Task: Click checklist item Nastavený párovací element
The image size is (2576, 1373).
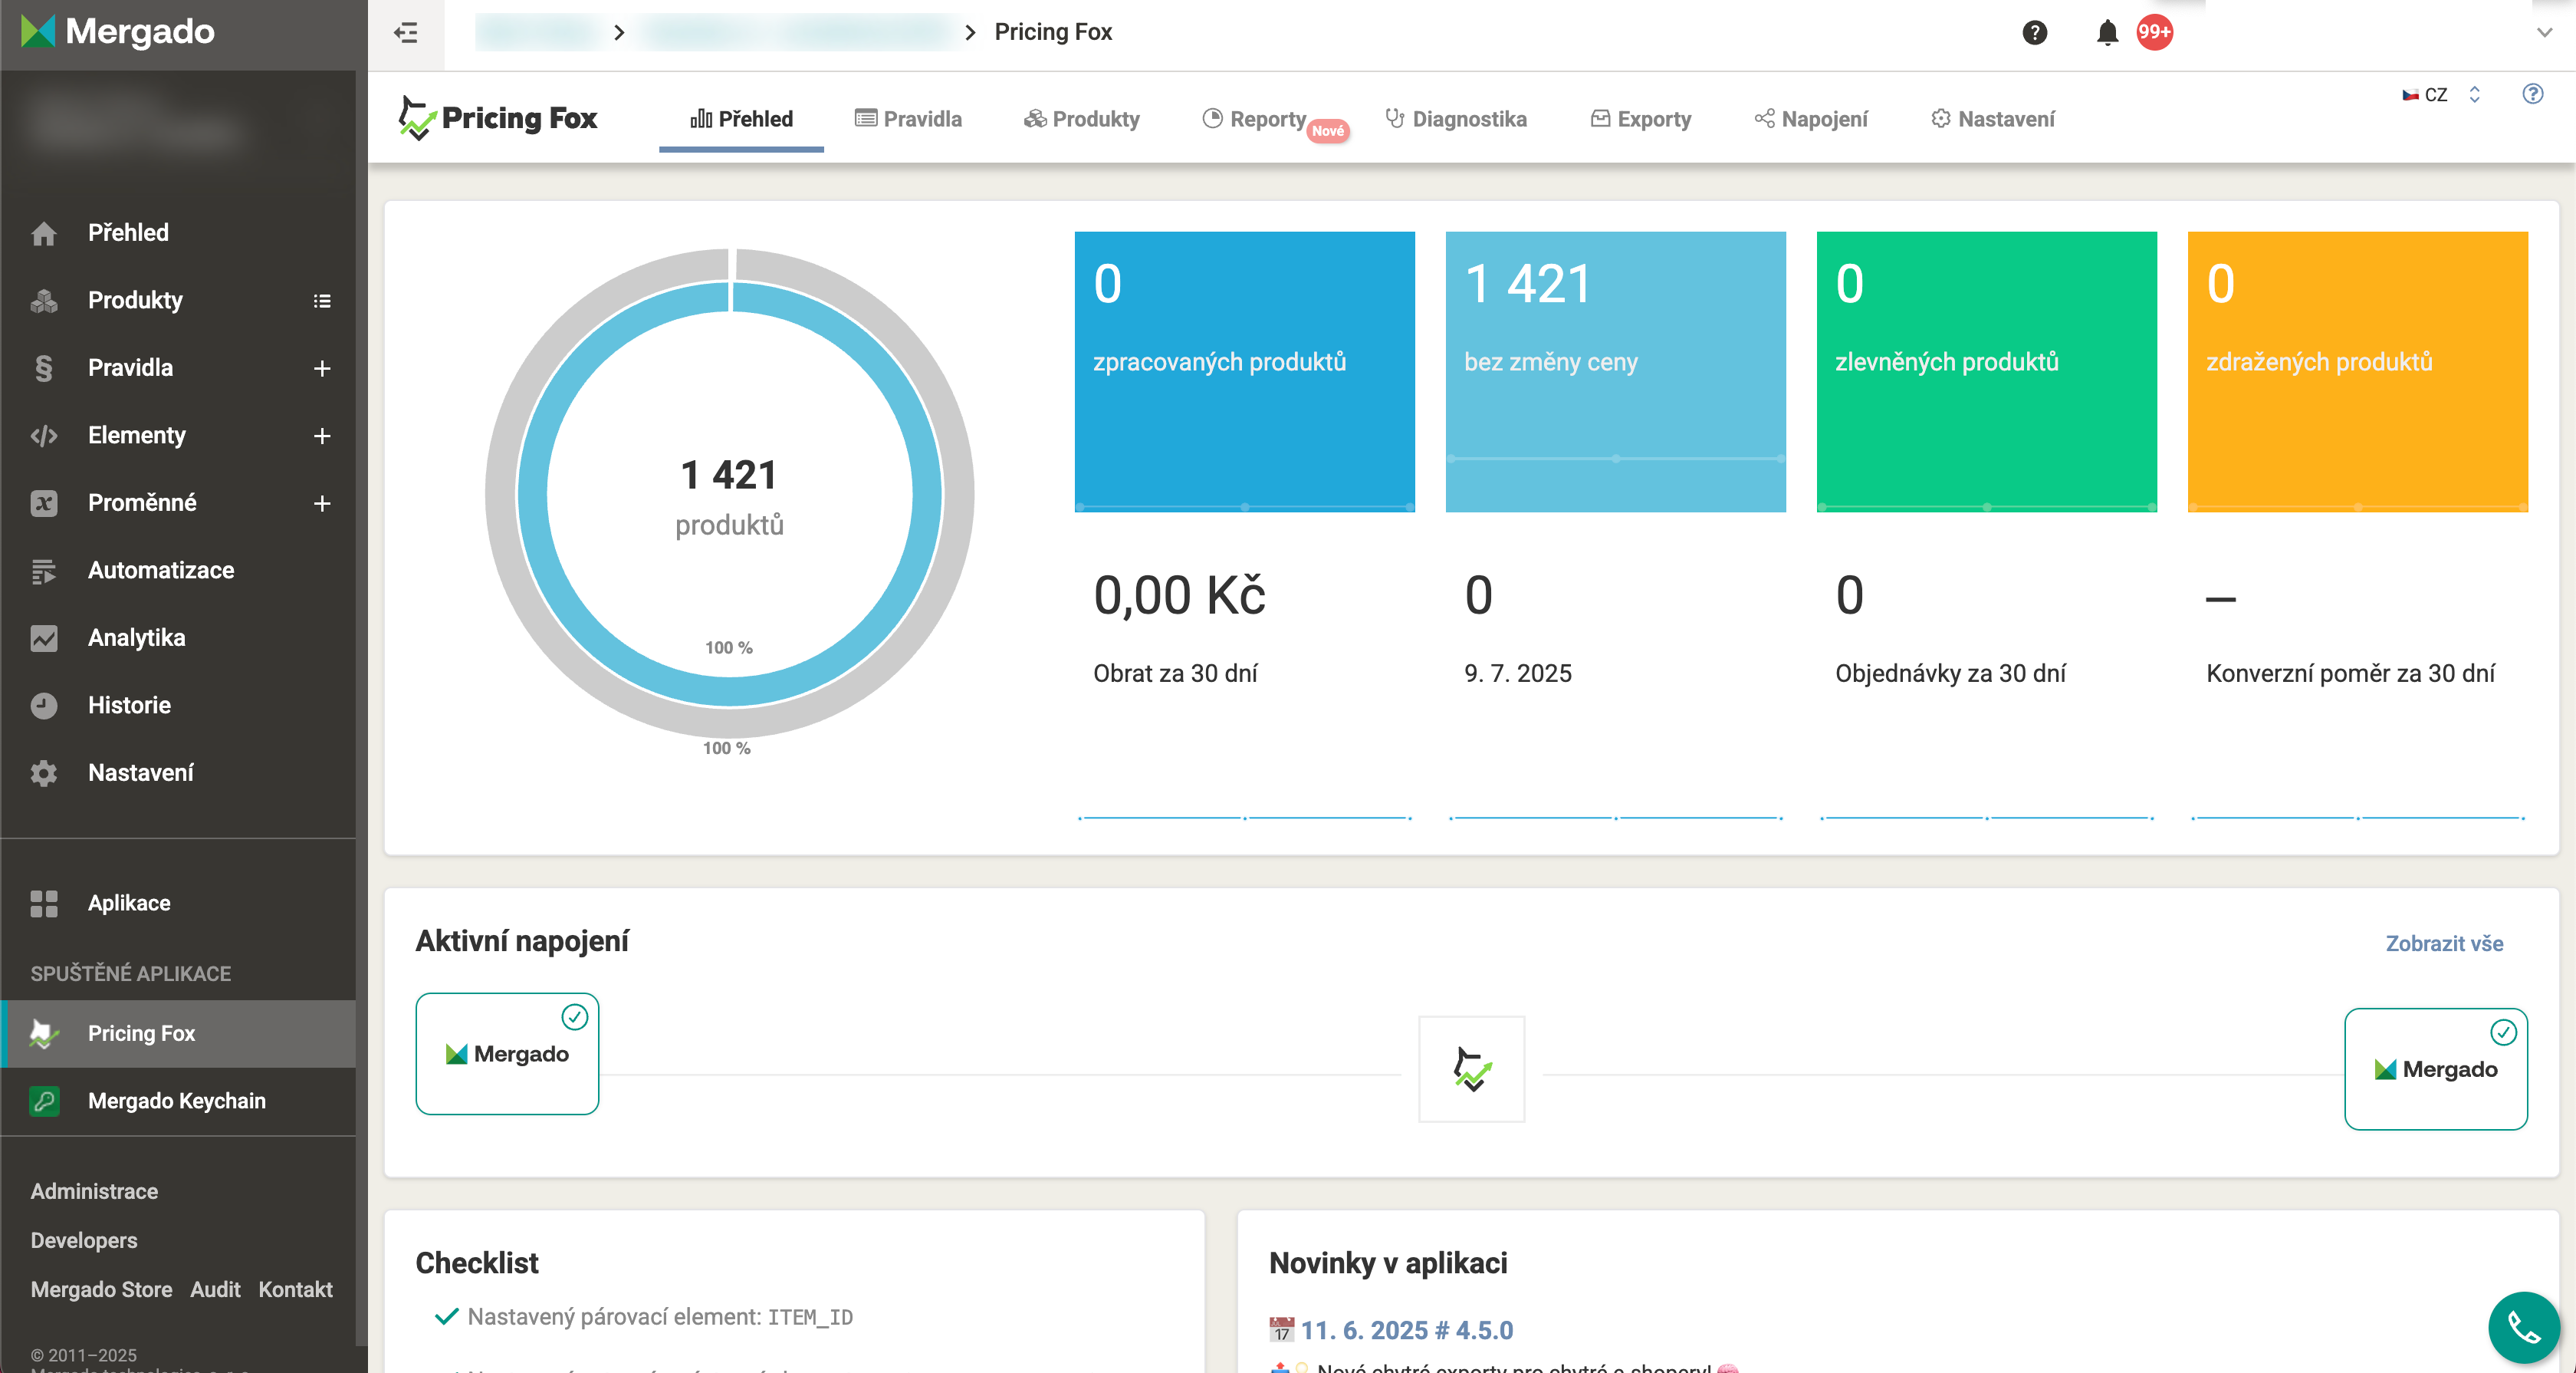Action: [x=659, y=1317]
